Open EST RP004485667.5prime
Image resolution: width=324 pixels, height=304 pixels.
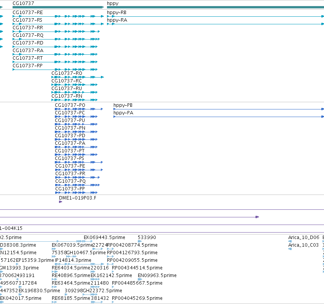click(137, 283)
